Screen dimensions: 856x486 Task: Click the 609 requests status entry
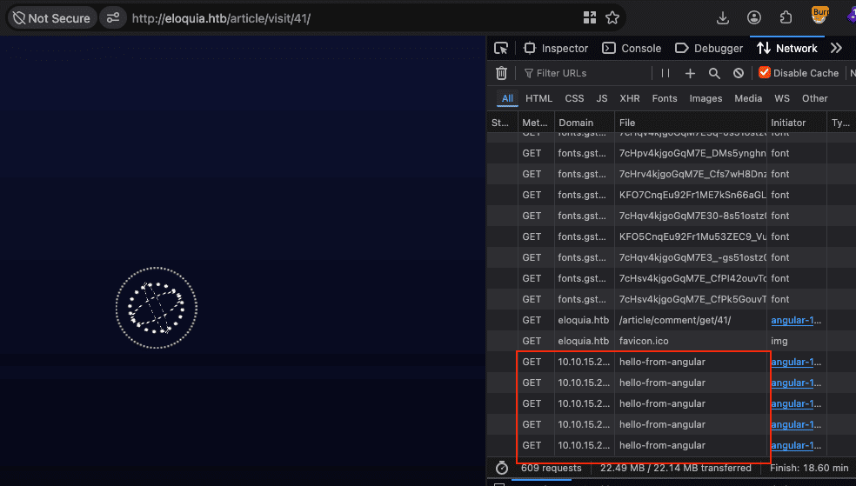click(x=551, y=468)
